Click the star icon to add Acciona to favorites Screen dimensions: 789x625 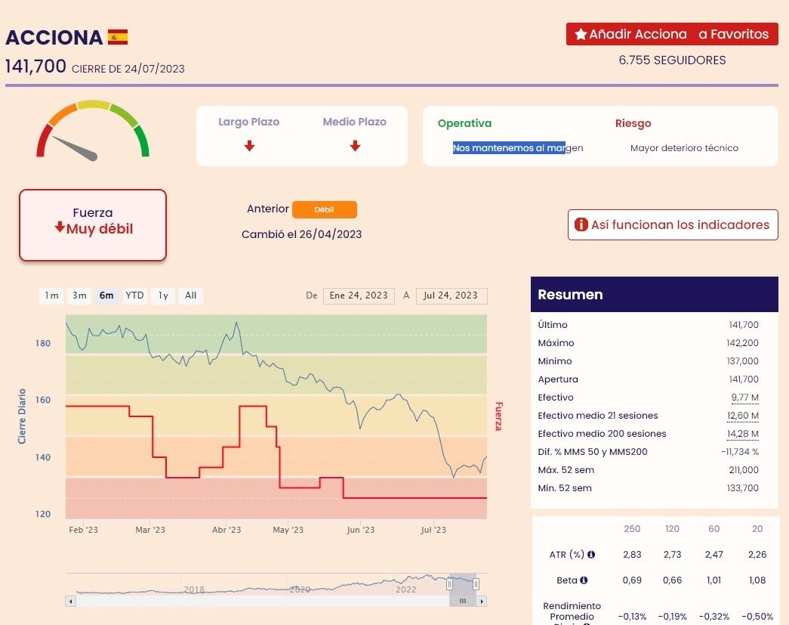[x=581, y=34]
